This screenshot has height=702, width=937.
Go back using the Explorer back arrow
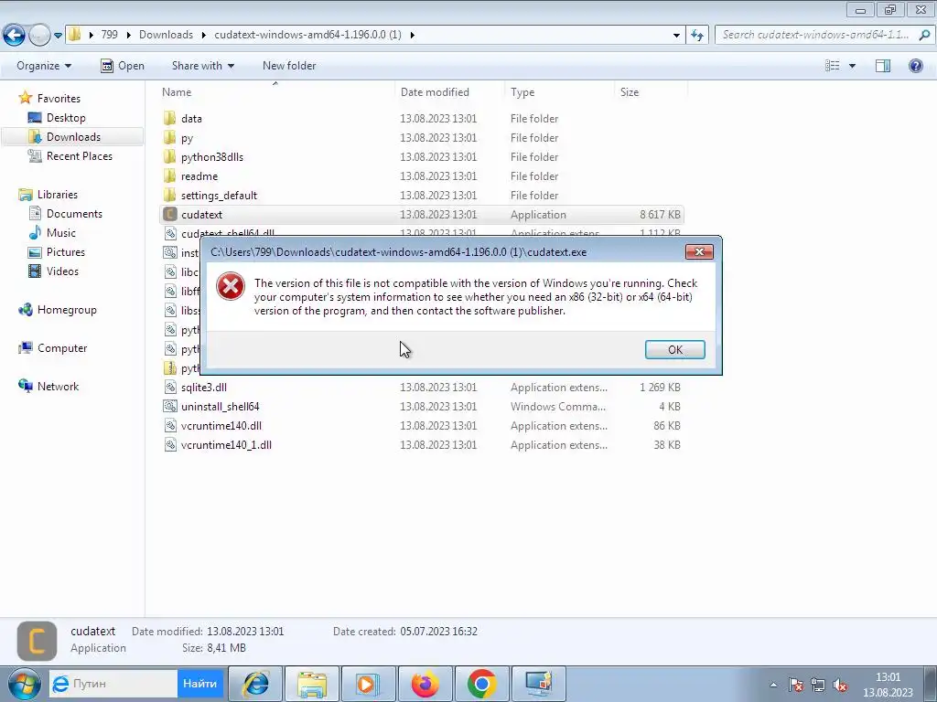coord(15,36)
